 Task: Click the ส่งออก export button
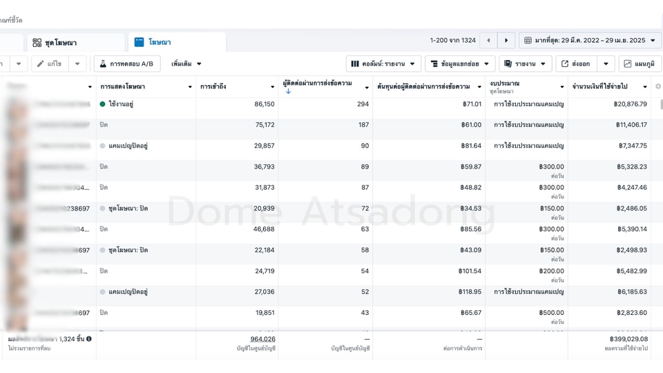point(576,64)
